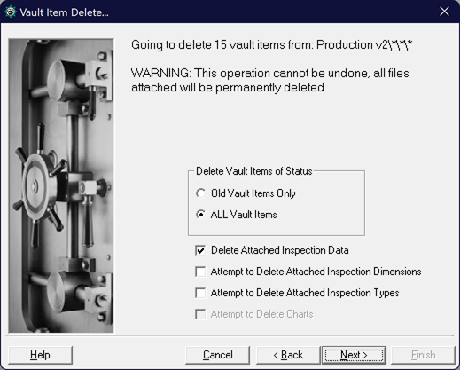Viewport: 460px width, 370px height.
Task: Proceed with the Next button
Action: pos(354,355)
